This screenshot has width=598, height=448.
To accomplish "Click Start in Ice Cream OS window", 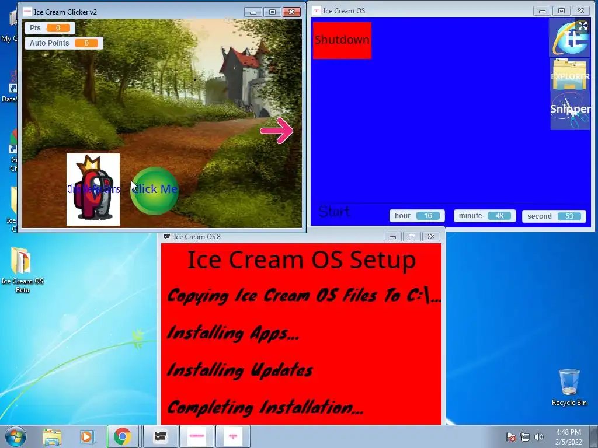I will tap(333, 211).
